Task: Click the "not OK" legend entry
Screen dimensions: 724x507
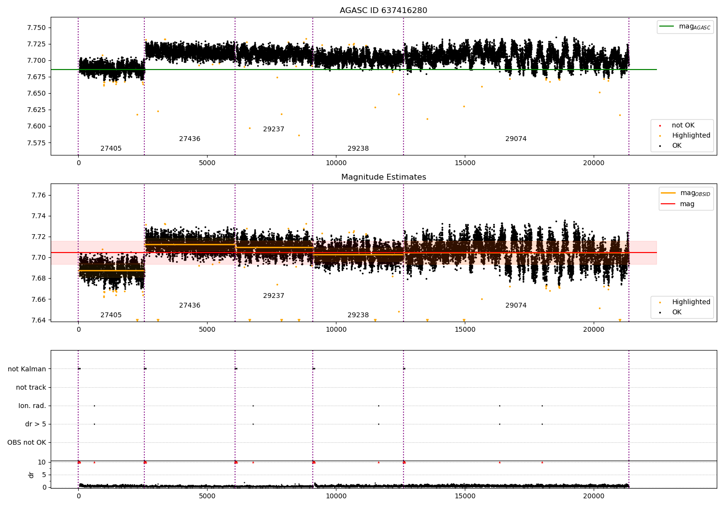Action: click(x=683, y=126)
